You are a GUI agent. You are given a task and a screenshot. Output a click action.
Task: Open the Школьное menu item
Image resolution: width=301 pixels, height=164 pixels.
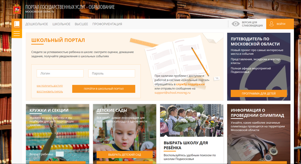pyautogui.click(x=61, y=24)
